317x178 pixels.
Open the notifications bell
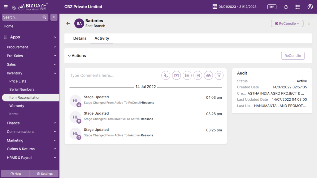(286, 7)
